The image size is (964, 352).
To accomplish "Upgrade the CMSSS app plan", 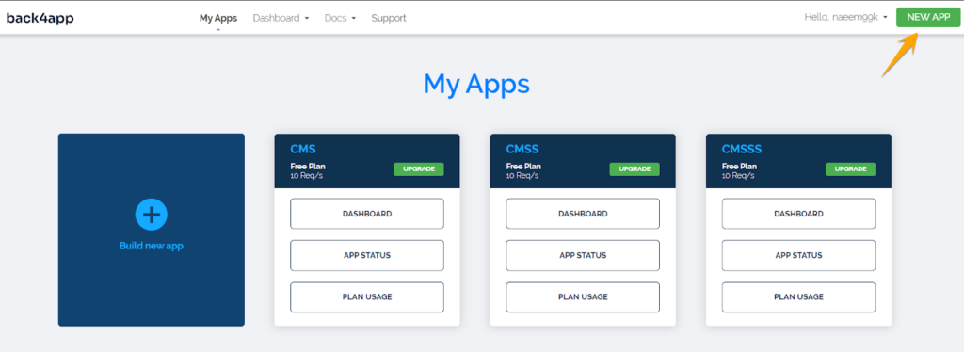I will pos(850,168).
